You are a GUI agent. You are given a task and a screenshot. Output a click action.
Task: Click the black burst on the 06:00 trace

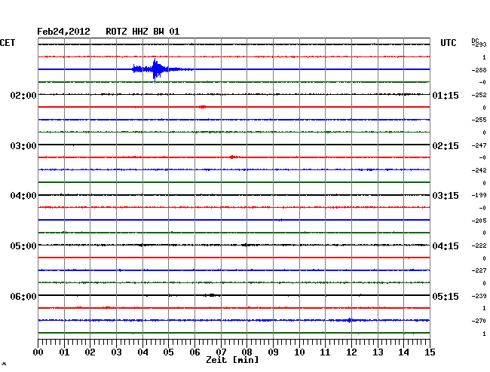click(212, 295)
